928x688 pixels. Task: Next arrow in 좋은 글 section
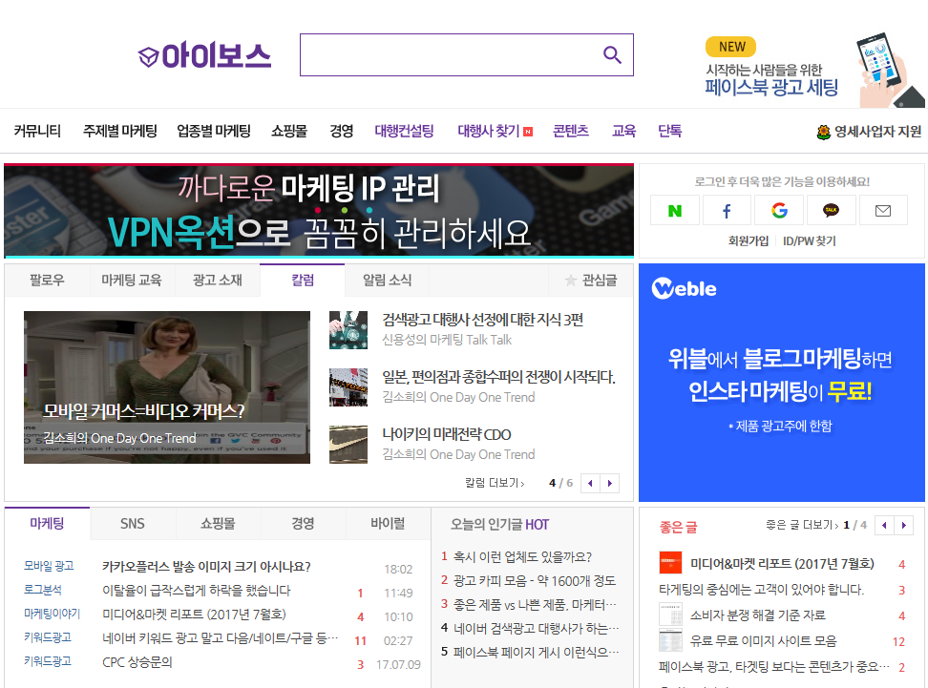904,526
